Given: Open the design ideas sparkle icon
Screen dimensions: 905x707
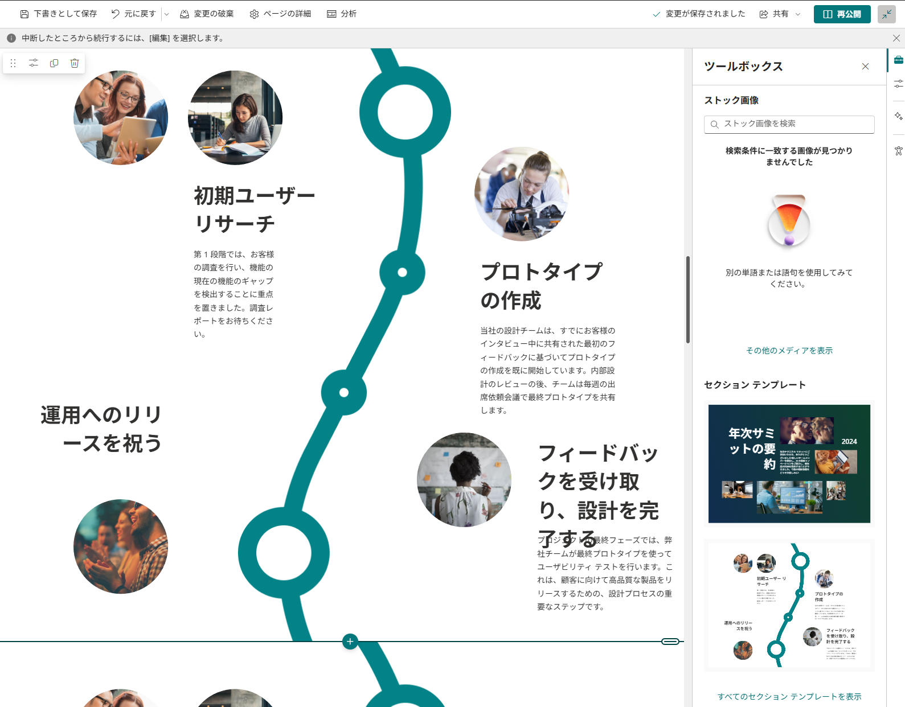Looking at the screenshot, I should [898, 116].
